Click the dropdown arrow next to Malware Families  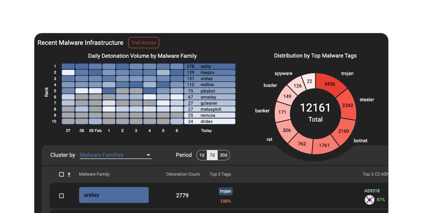(x=149, y=155)
